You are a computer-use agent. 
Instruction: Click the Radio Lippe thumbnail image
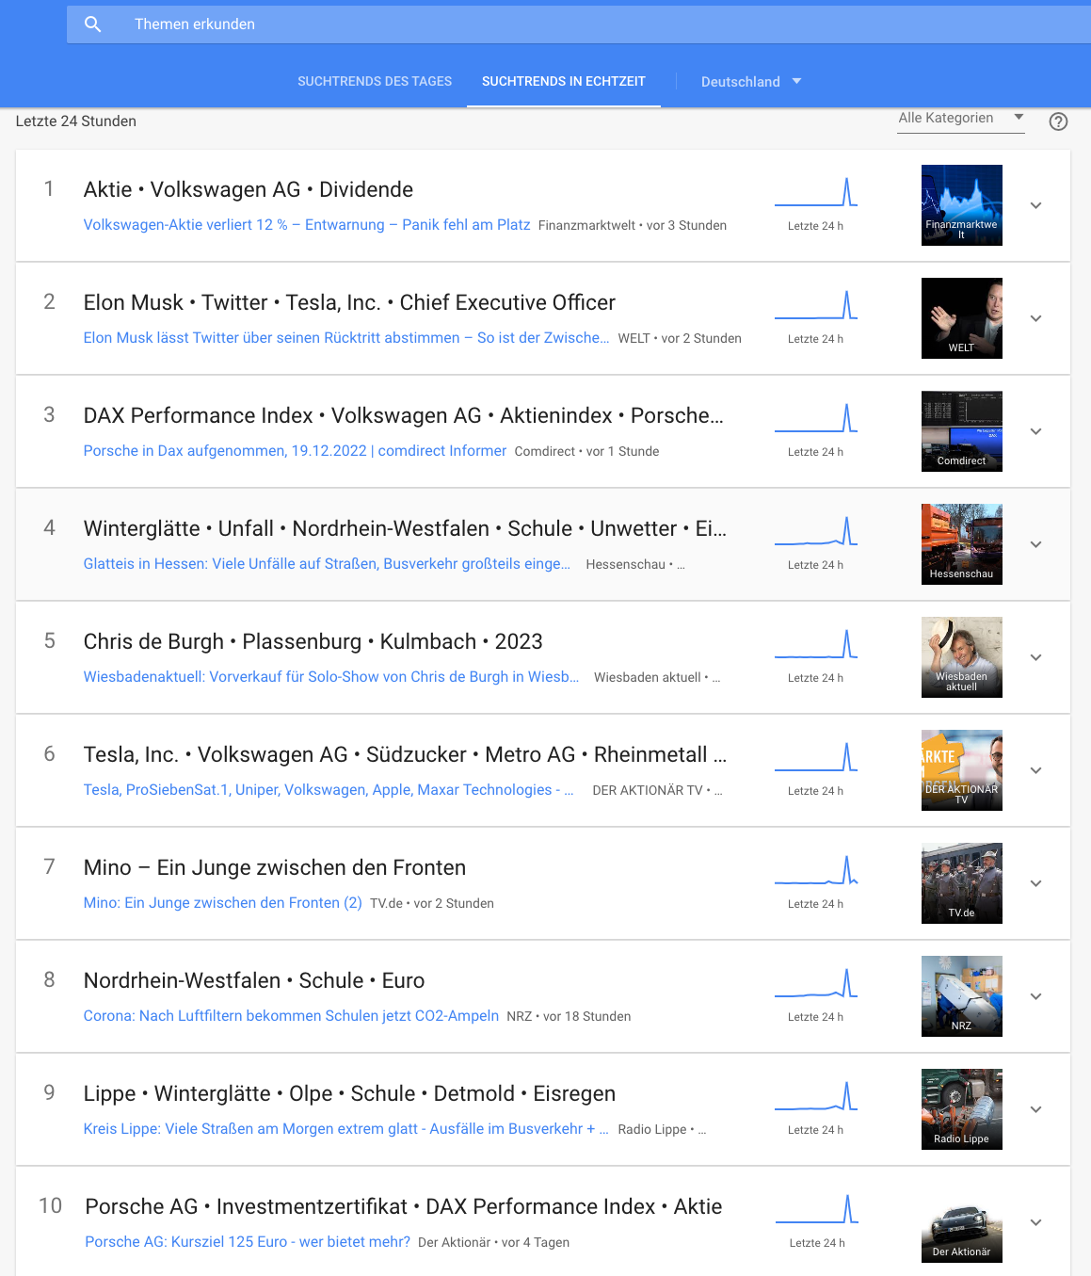(962, 1109)
